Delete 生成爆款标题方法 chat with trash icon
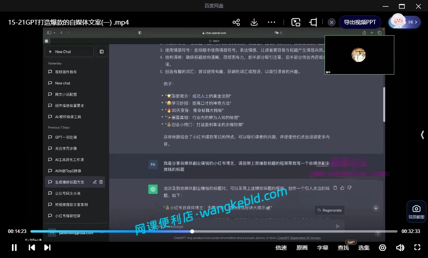The height and width of the screenshot is (258, 428). 101,182
